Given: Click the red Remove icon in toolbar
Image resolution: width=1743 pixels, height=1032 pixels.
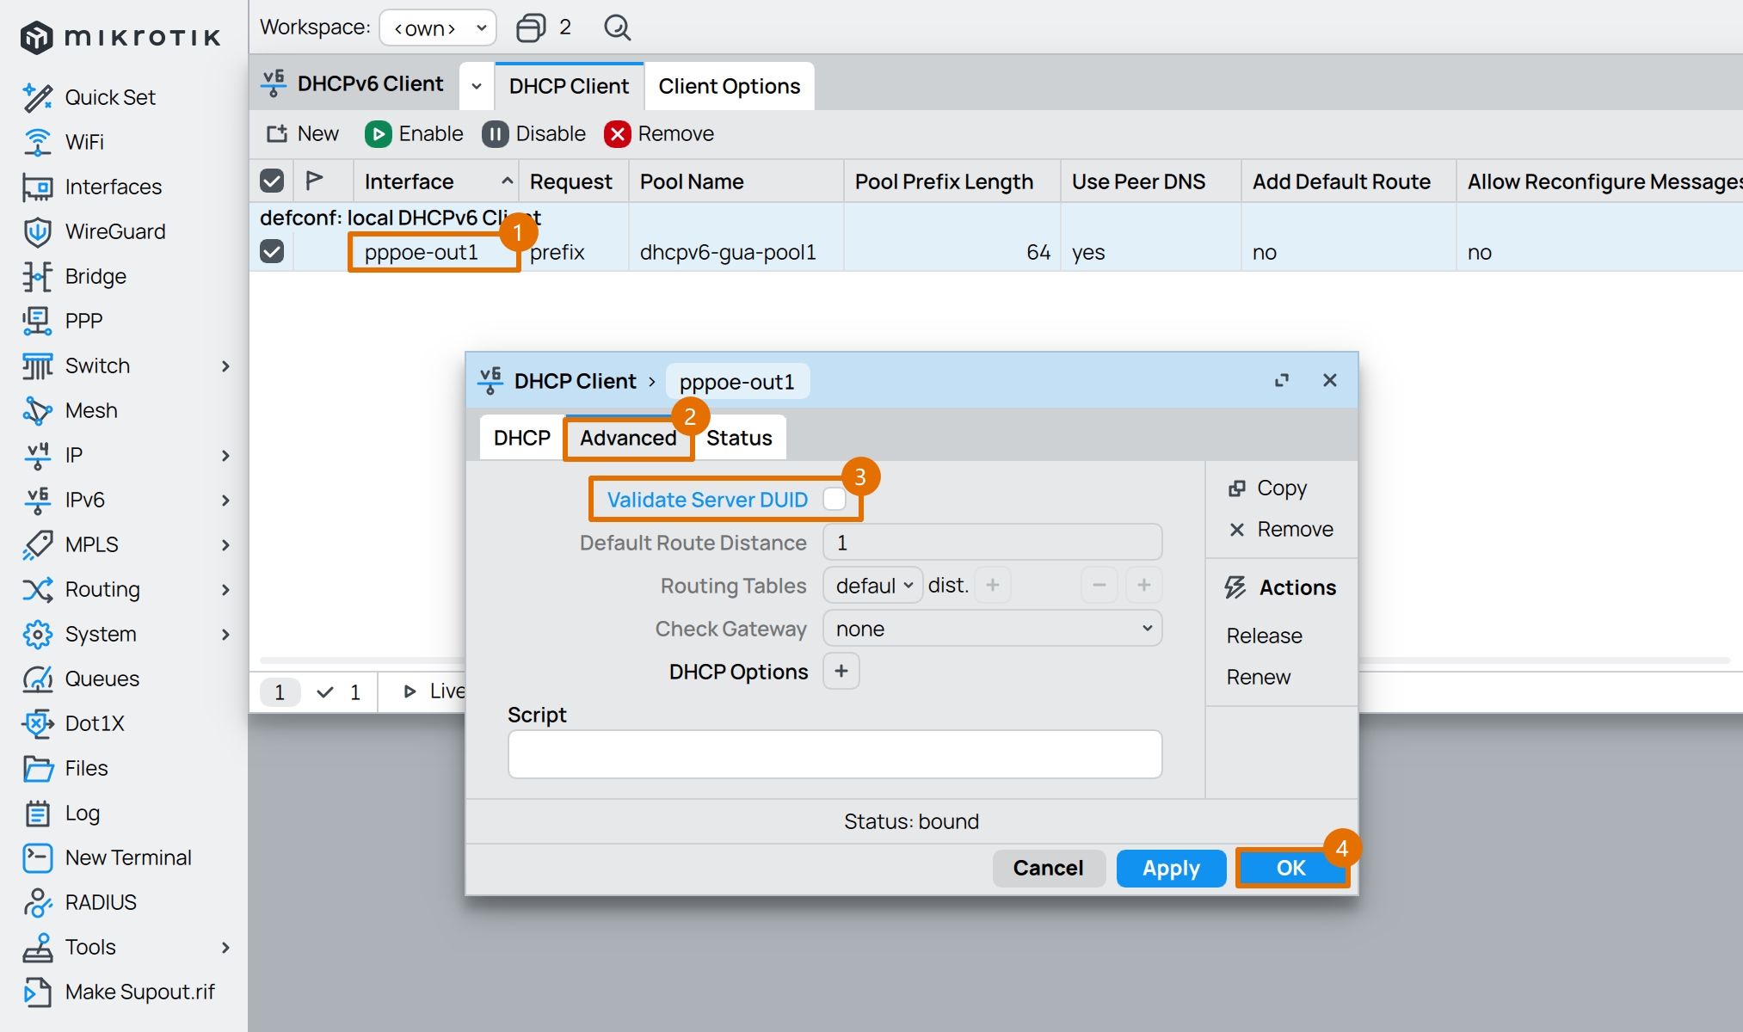Looking at the screenshot, I should [617, 134].
